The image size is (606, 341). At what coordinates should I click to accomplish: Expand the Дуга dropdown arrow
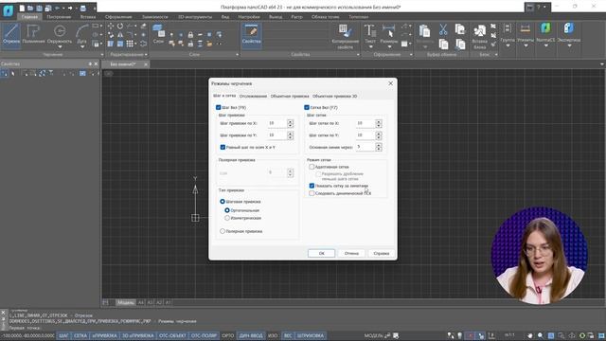82,47
